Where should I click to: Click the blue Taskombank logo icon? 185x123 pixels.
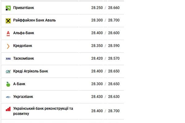click(x=8, y=58)
